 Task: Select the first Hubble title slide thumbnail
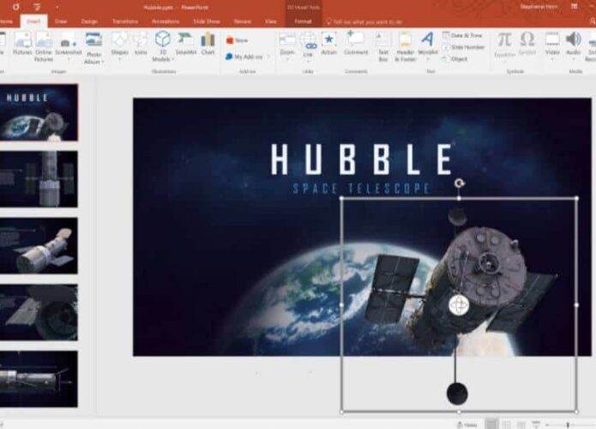(39, 112)
